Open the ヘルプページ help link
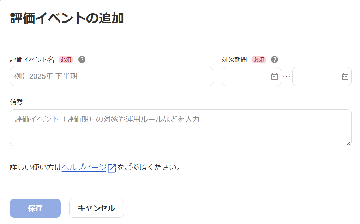The image size is (360, 224). pos(84,168)
